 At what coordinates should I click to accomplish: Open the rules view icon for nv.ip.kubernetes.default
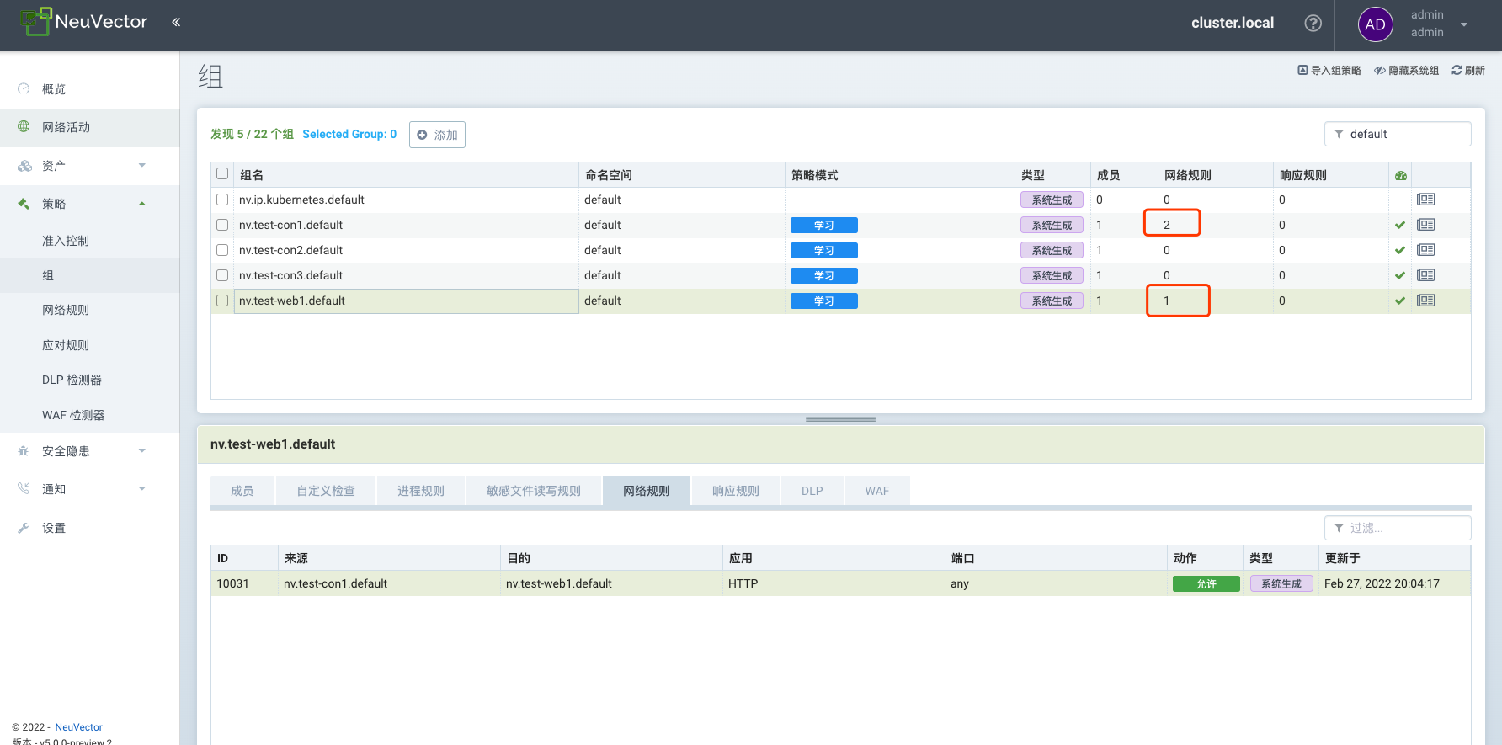tap(1425, 200)
